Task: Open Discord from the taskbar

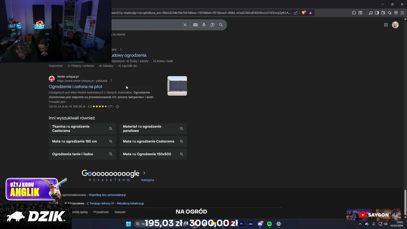Action: (260, 224)
